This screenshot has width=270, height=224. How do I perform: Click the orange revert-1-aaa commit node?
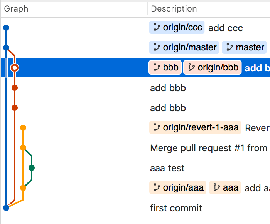pyautogui.click(x=23, y=127)
